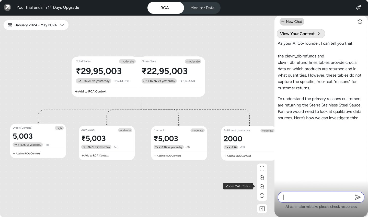The image size is (368, 217).
Task: Add Discount card to RCA Context
Action: coord(167,156)
